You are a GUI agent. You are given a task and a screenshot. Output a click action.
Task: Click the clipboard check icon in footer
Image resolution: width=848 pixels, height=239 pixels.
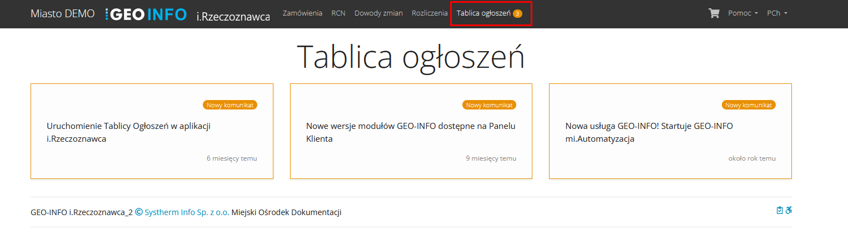[x=780, y=210]
